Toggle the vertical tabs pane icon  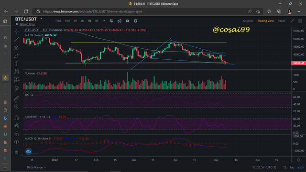pos(5,21)
